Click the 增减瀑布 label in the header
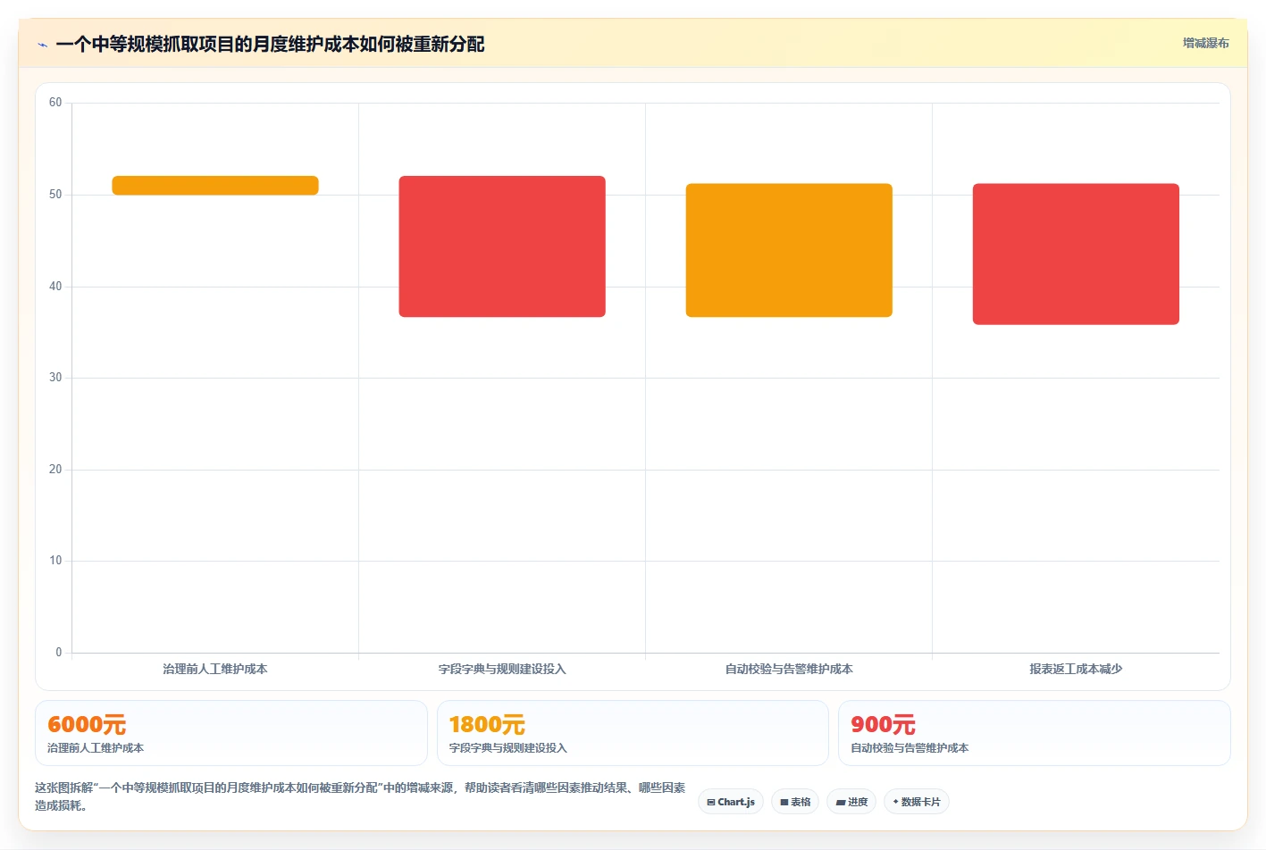This screenshot has width=1266, height=850. tap(1205, 43)
